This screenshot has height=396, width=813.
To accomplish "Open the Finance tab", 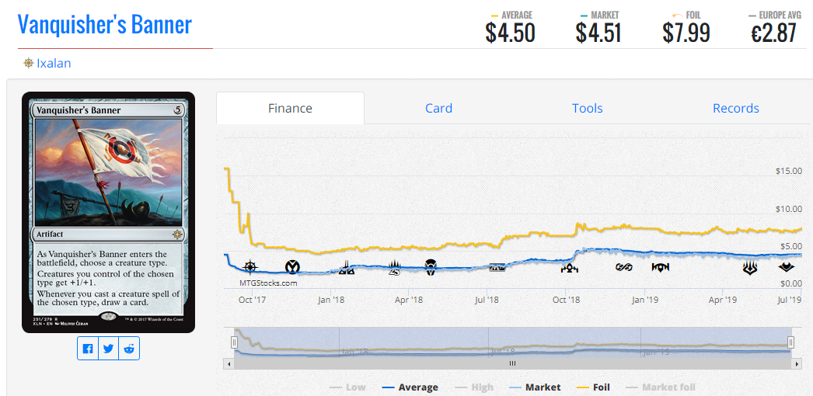I will click(x=290, y=108).
